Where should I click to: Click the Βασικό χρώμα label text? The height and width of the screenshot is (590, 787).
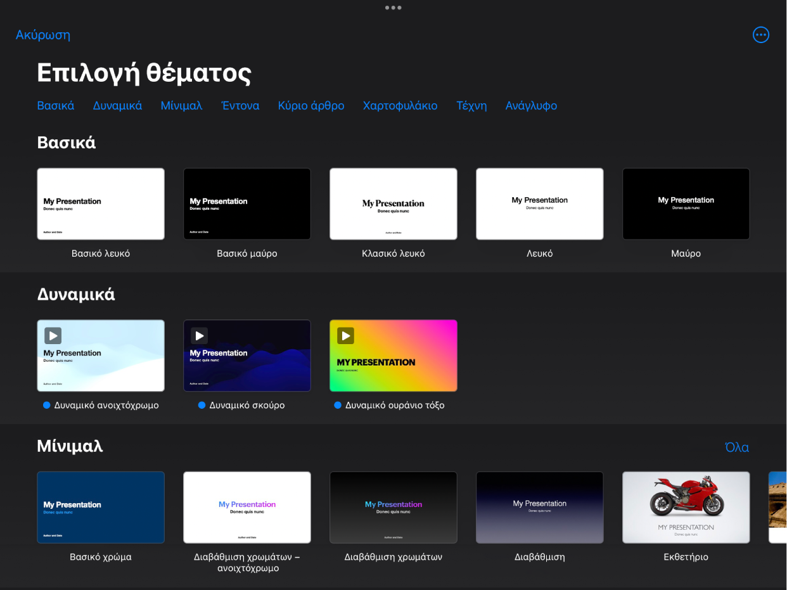[101, 558]
